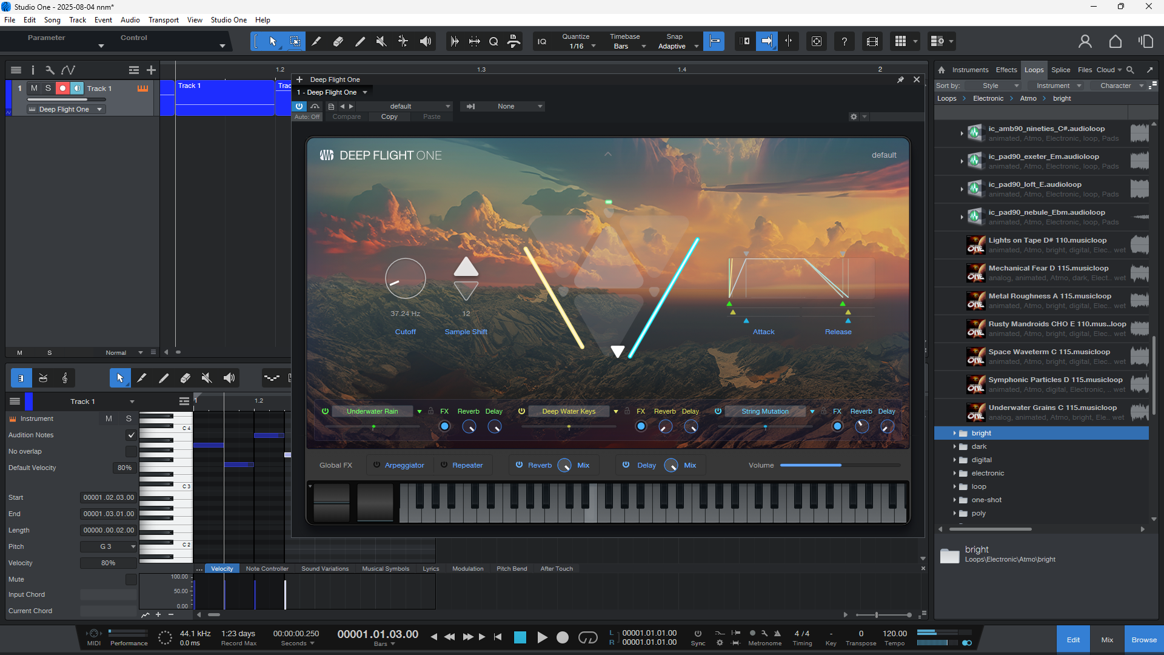Open track inspector info icon
Screen dimensions: 1164x655
pyautogui.click(x=33, y=70)
